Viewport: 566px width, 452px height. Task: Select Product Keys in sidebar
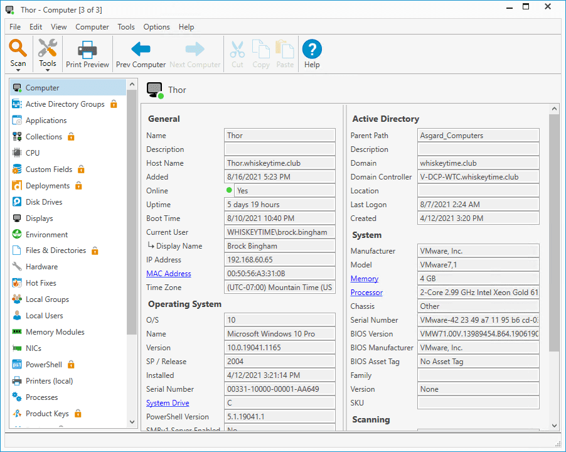click(47, 414)
